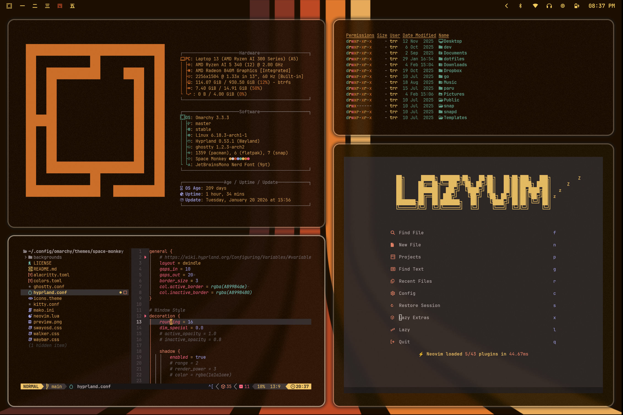Click the 11 removed-lines indicator in statusline
The width and height of the screenshot is (623, 415).
pyautogui.click(x=244, y=386)
